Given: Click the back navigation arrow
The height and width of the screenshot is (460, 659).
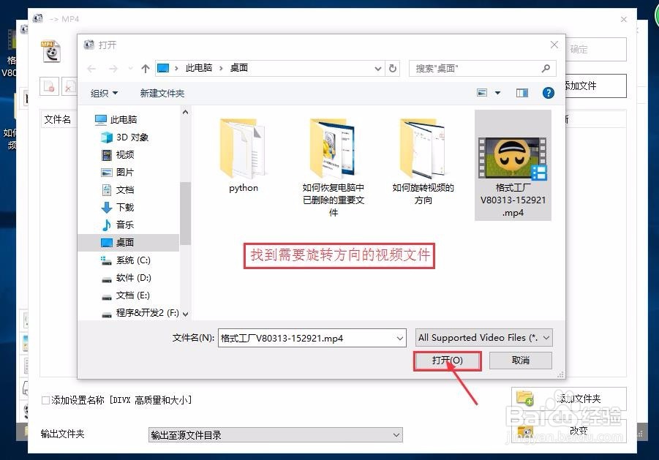Looking at the screenshot, I should click(91, 69).
